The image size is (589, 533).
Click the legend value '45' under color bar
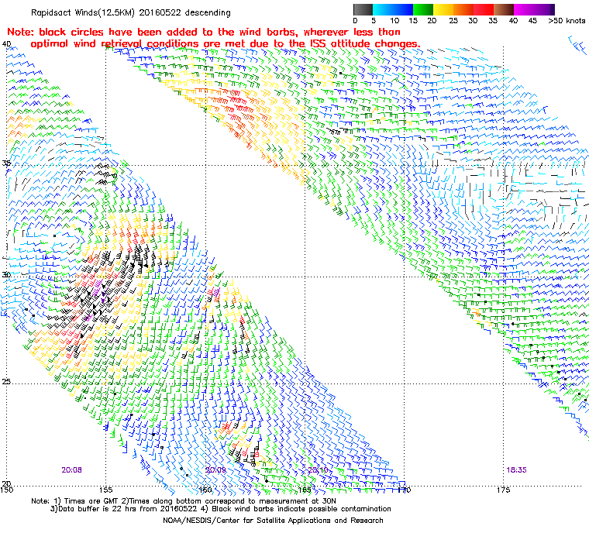[532, 21]
